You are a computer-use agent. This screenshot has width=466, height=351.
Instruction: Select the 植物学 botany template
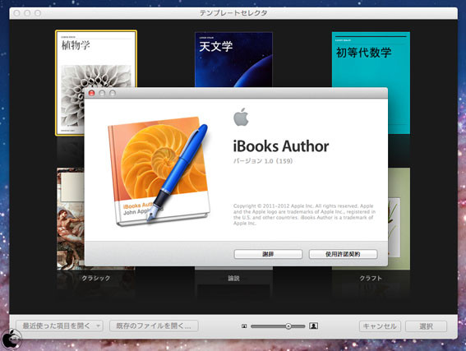pos(96,59)
